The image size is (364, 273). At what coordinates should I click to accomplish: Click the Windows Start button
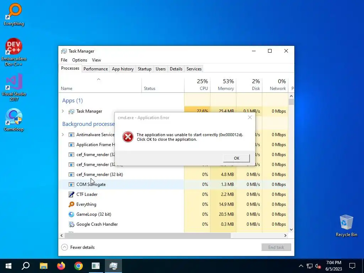click(x=9, y=266)
